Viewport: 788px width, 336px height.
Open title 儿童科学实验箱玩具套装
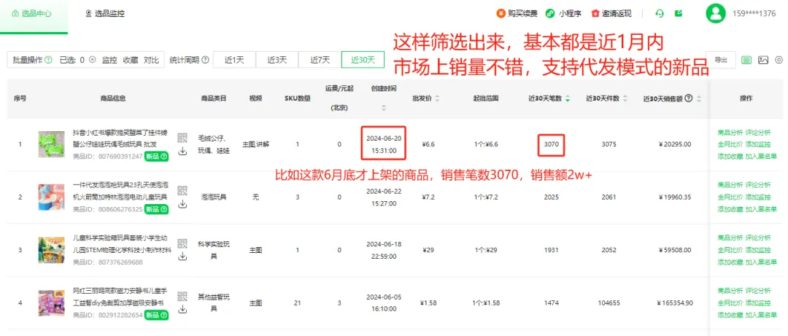[122, 243]
